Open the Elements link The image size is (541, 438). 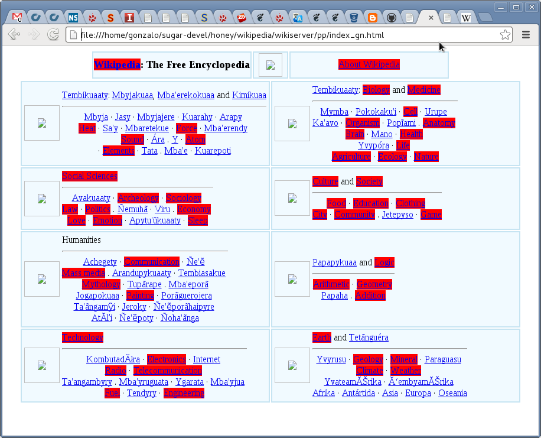pos(119,151)
